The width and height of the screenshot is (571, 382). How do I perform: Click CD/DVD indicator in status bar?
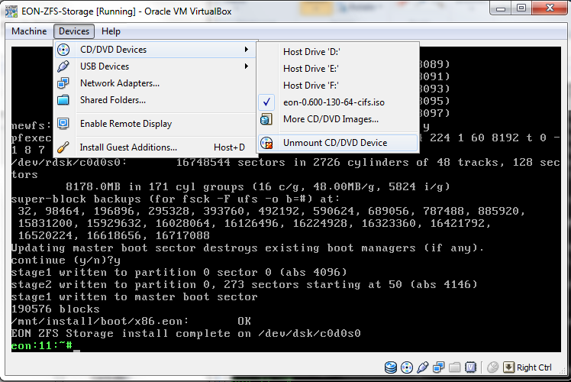pyautogui.click(x=407, y=367)
